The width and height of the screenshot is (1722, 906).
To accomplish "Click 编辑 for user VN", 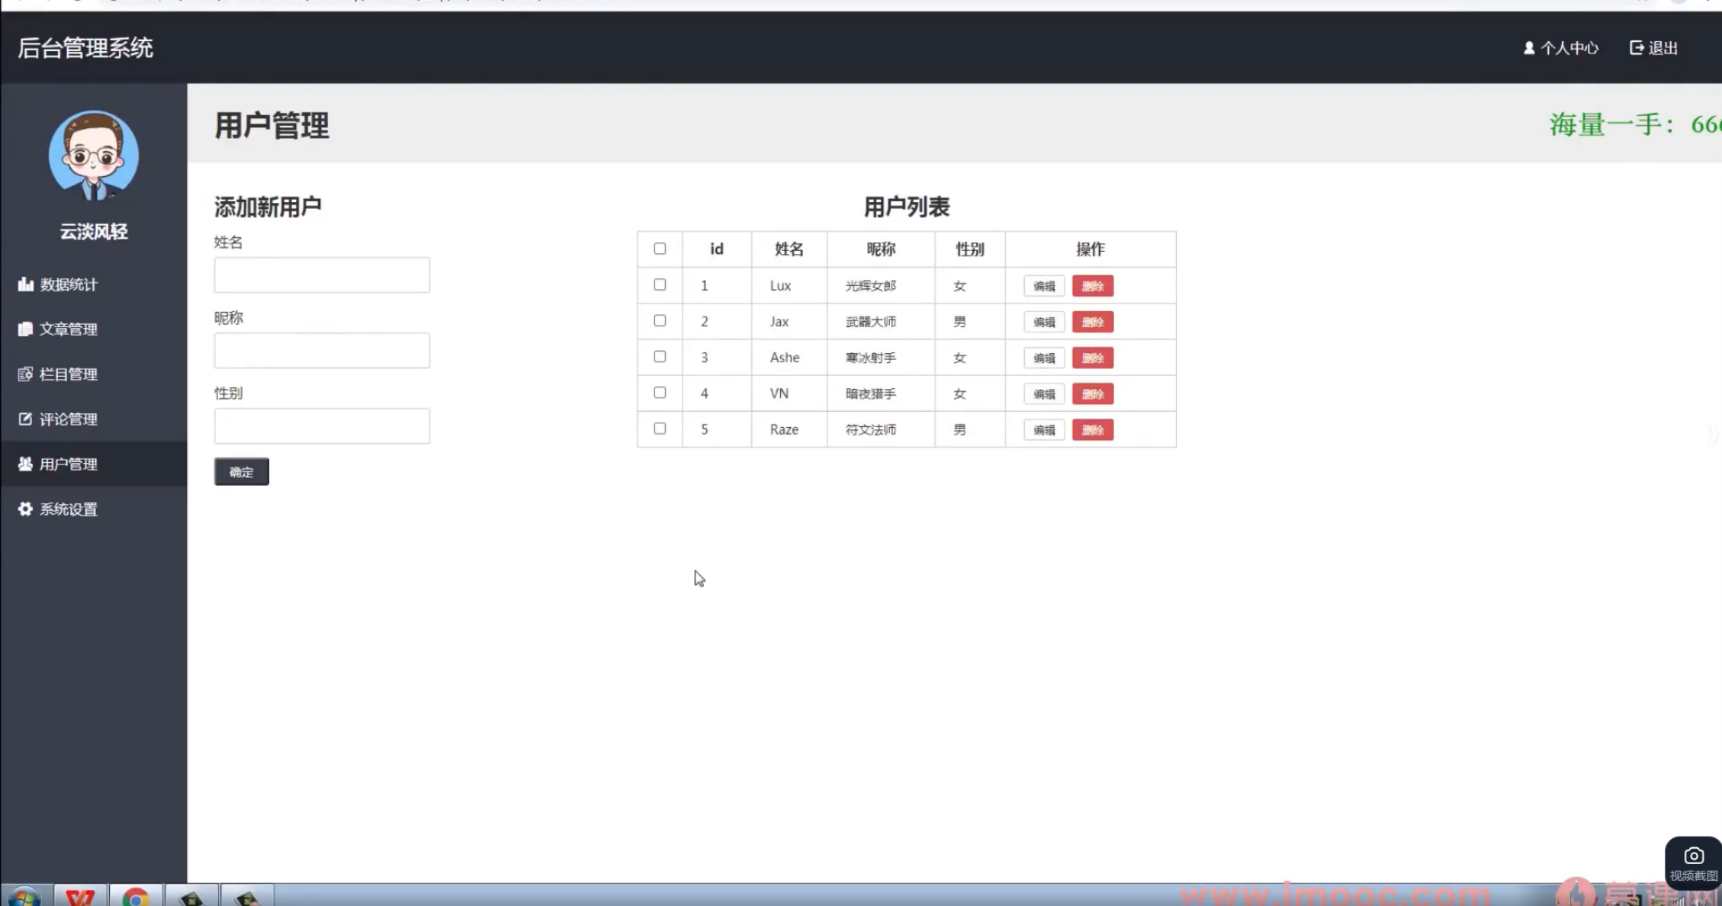I will [x=1044, y=394].
